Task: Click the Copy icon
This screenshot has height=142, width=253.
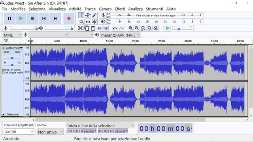Action: tap(87, 28)
